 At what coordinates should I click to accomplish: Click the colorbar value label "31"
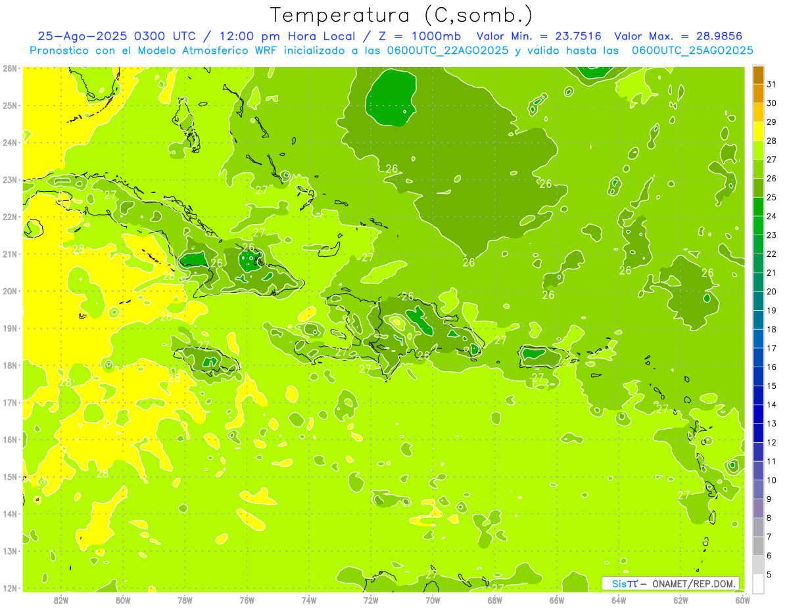772,85
